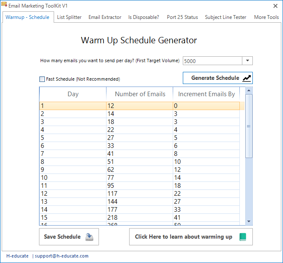Click the 144 emails cell
The width and height of the screenshot is (283, 263).
[140, 202]
